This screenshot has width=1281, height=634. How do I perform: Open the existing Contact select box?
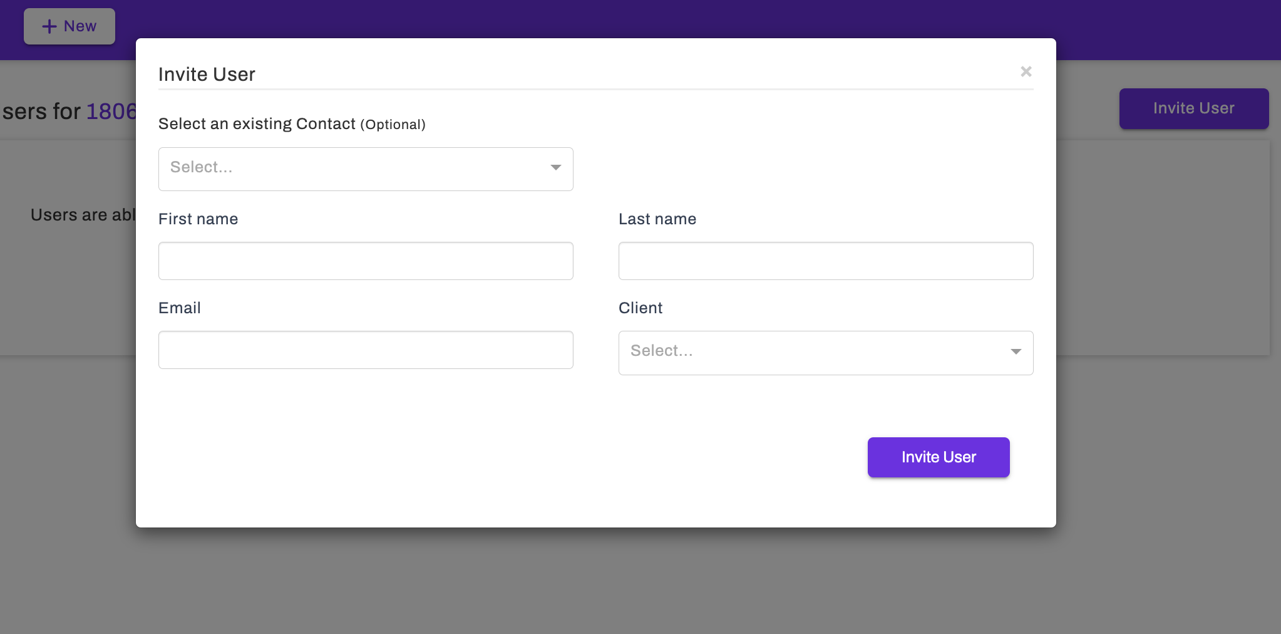[366, 169]
